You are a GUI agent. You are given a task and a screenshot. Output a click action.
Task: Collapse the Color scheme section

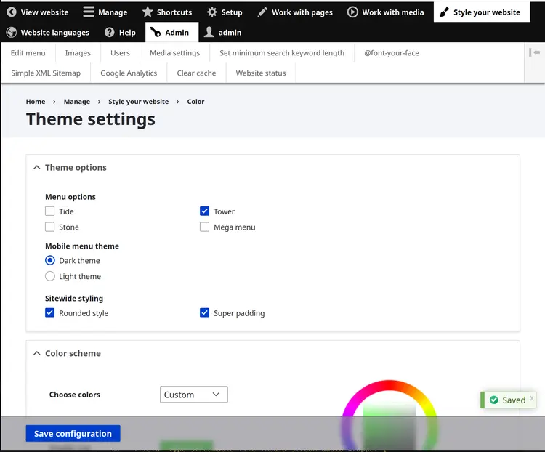point(67,353)
